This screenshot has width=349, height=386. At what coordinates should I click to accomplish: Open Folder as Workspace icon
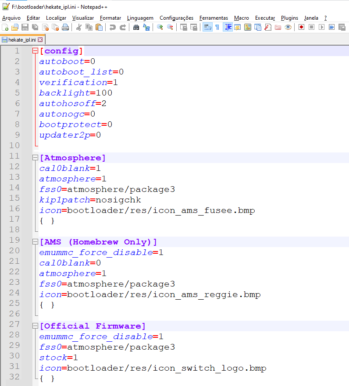click(278, 27)
